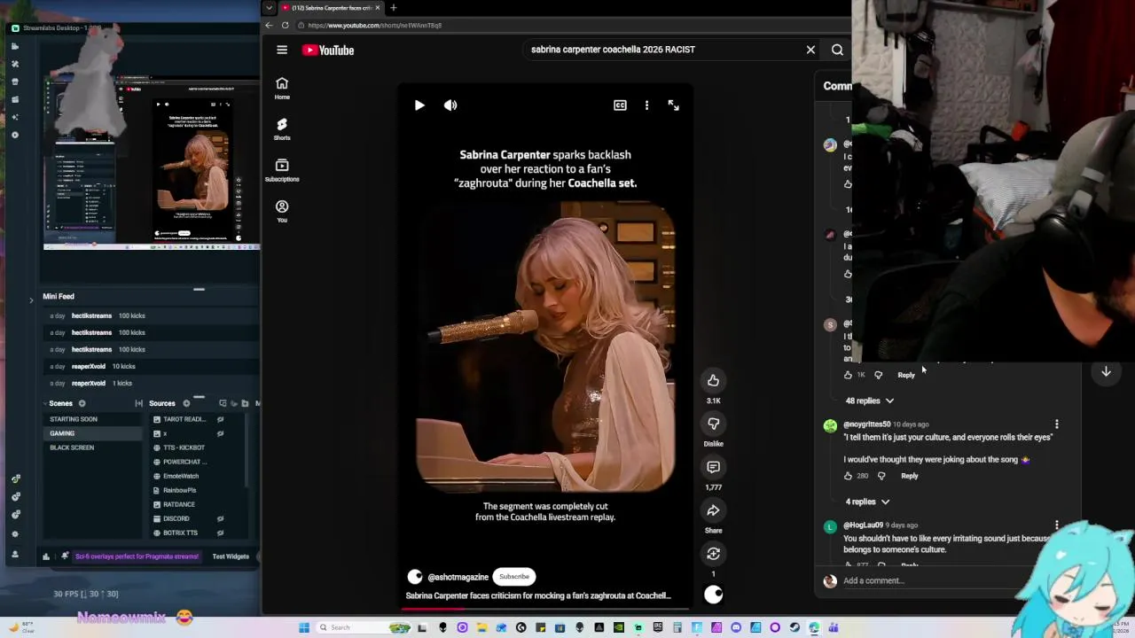The height and width of the screenshot is (638, 1135).
Task: Click the YouTube search magnifier button
Action: click(837, 50)
